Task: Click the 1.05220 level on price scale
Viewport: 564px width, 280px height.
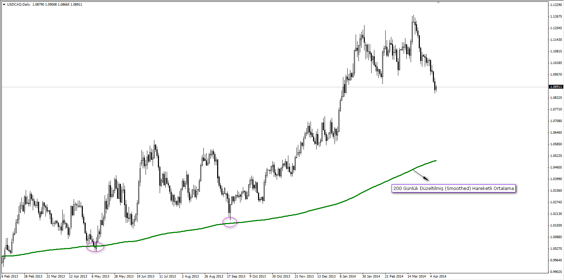Action: point(556,156)
